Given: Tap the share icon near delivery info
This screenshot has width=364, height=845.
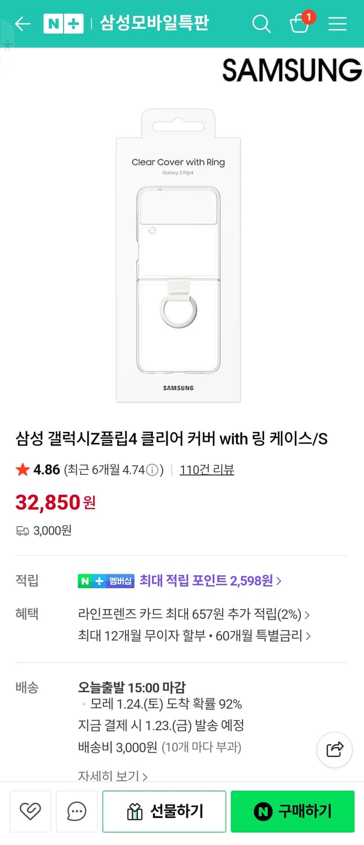Looking at the screenshot, I should (334, 750).
